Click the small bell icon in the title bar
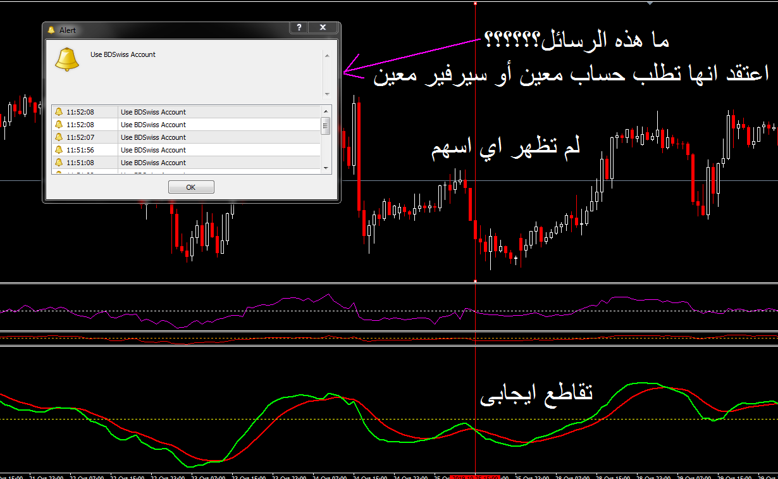 [51, 30]
